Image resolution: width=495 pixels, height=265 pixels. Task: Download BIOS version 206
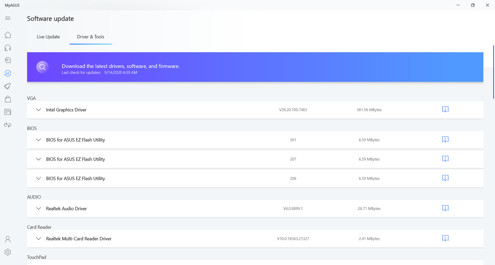(x=445, y=178)
